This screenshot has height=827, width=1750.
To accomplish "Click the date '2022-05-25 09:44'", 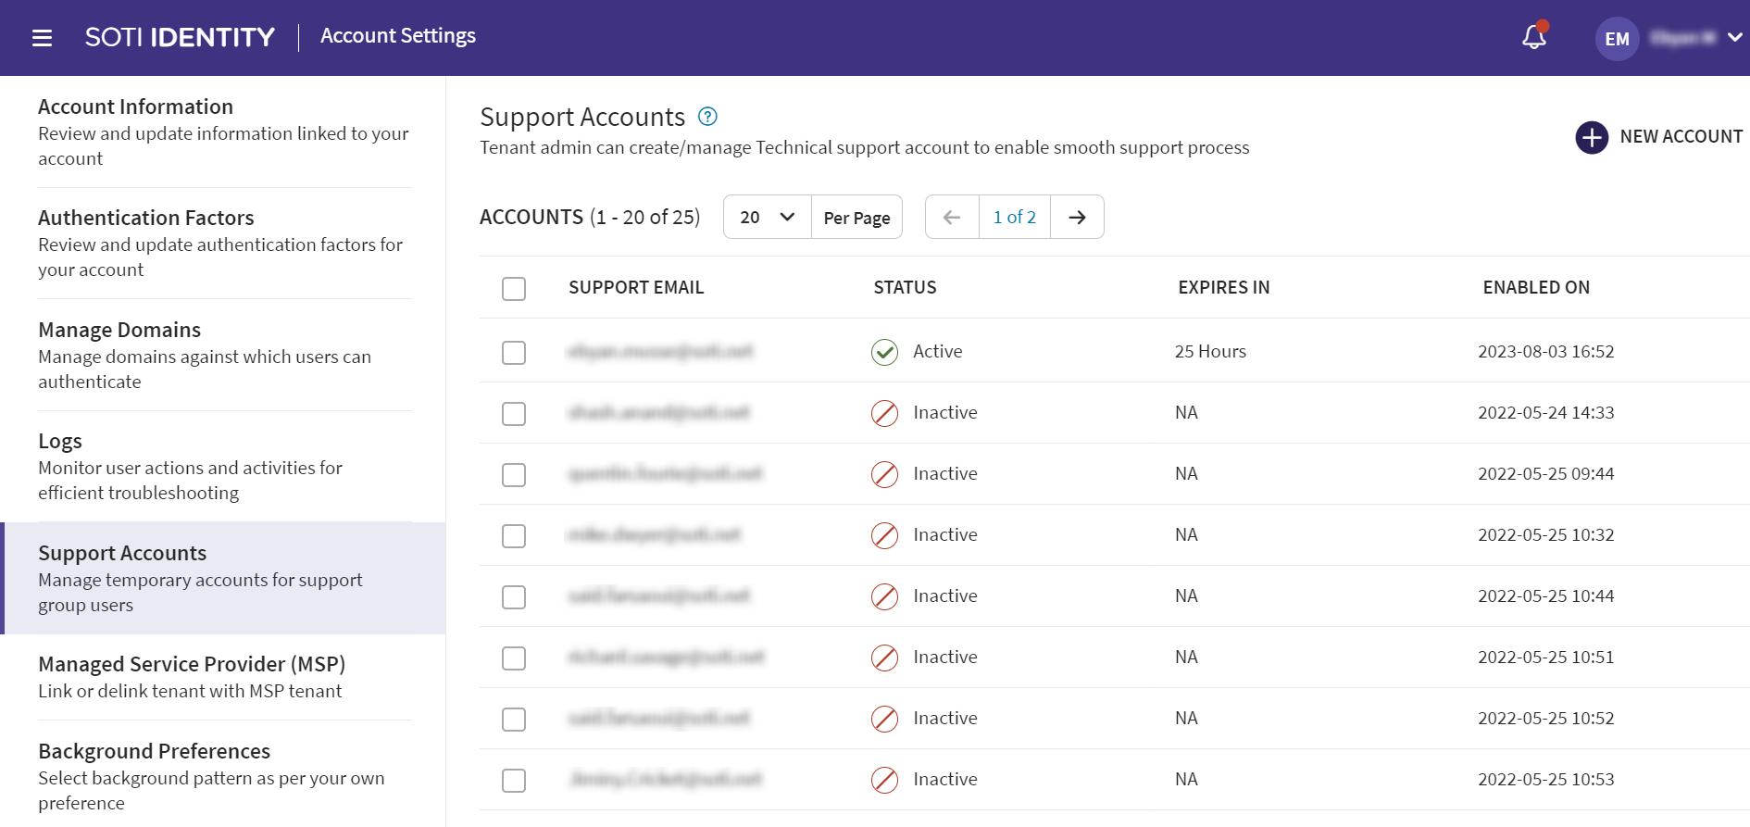I will [x=1545, y=473].
